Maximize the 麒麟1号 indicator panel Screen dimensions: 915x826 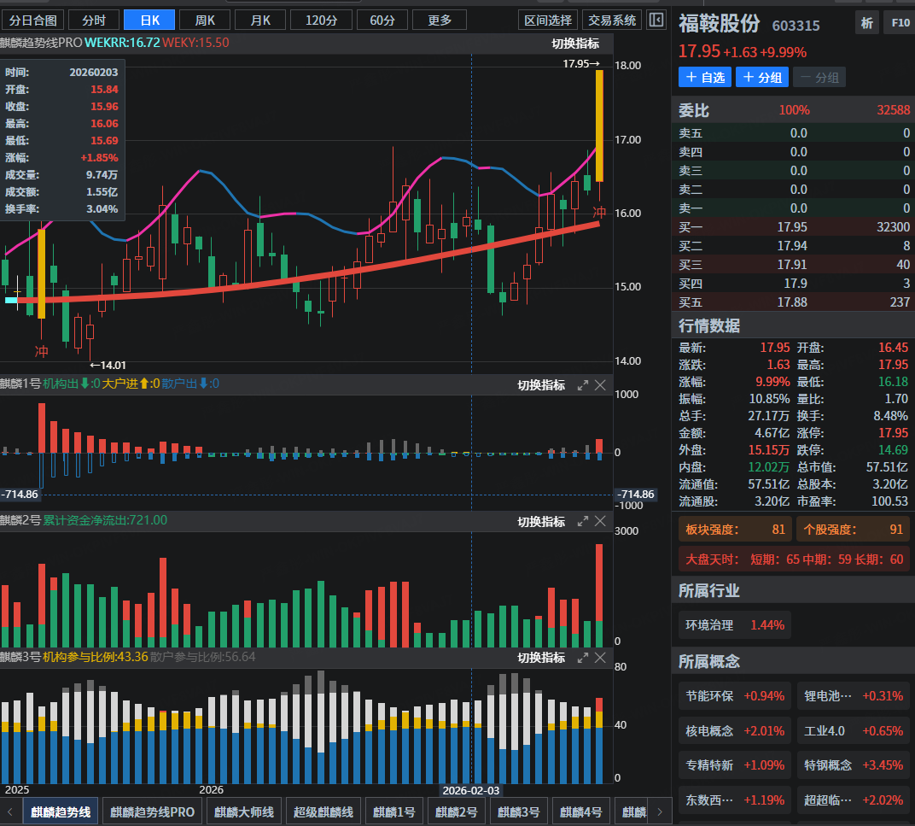[x=583, y=385]
